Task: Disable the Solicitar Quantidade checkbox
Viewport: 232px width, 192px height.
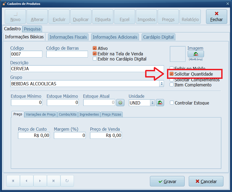Action: (x=172, y=74)
